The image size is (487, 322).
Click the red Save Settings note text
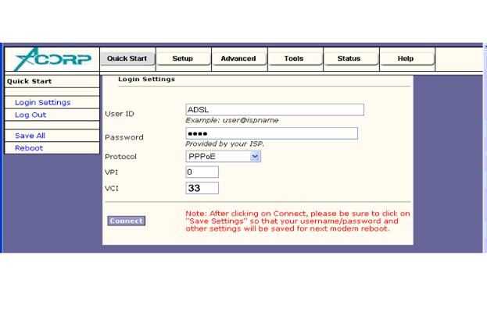(297, 221)
